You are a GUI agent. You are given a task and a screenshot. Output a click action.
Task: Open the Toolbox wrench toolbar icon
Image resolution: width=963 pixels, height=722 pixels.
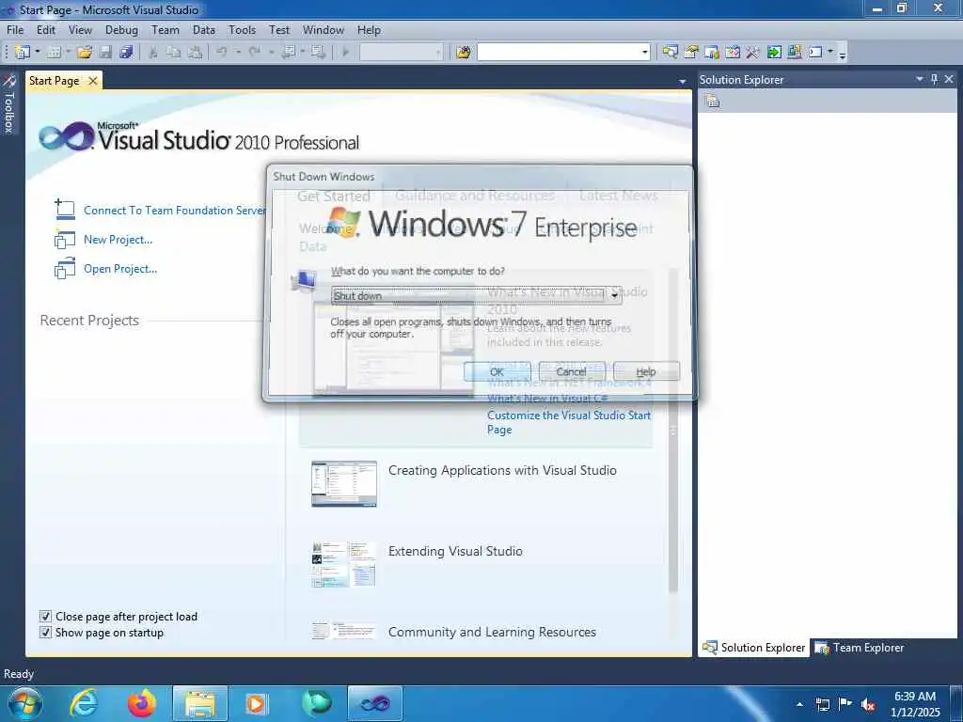coord(753,53)
